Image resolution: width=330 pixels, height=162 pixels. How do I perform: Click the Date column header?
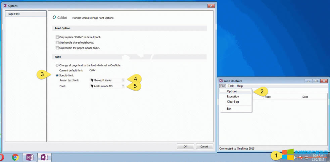point(314,97)
